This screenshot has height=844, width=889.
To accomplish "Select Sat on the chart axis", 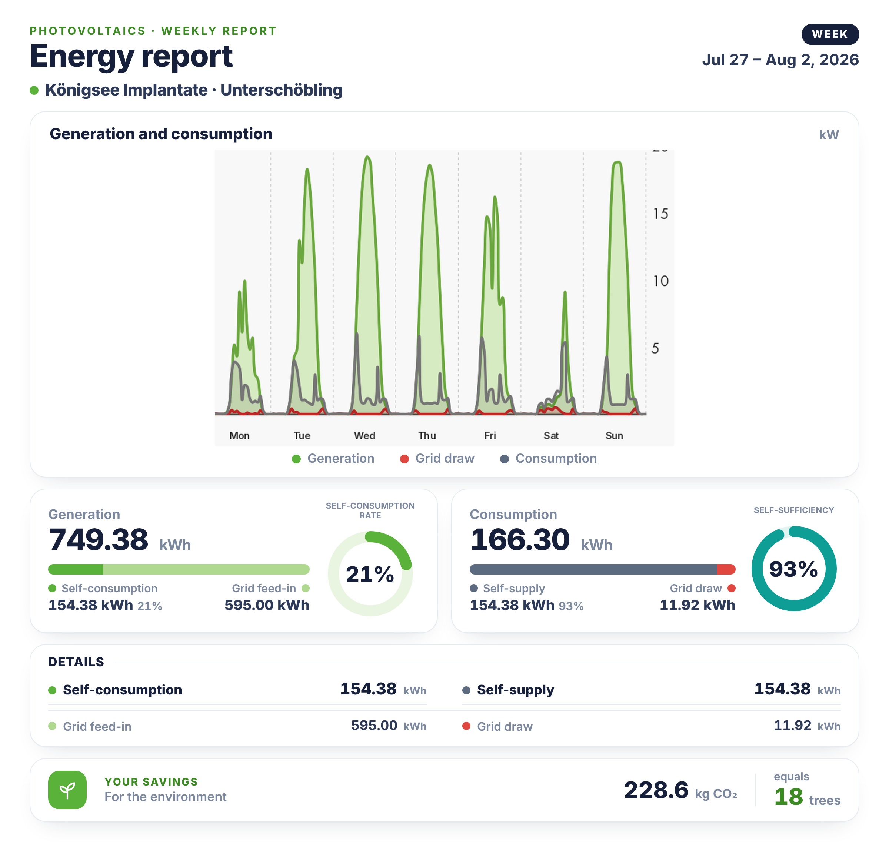I will [x=551, y=435].
